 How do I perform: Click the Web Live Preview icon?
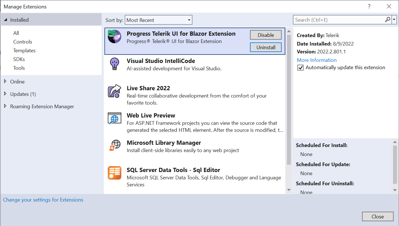click(x=115, y=118)
